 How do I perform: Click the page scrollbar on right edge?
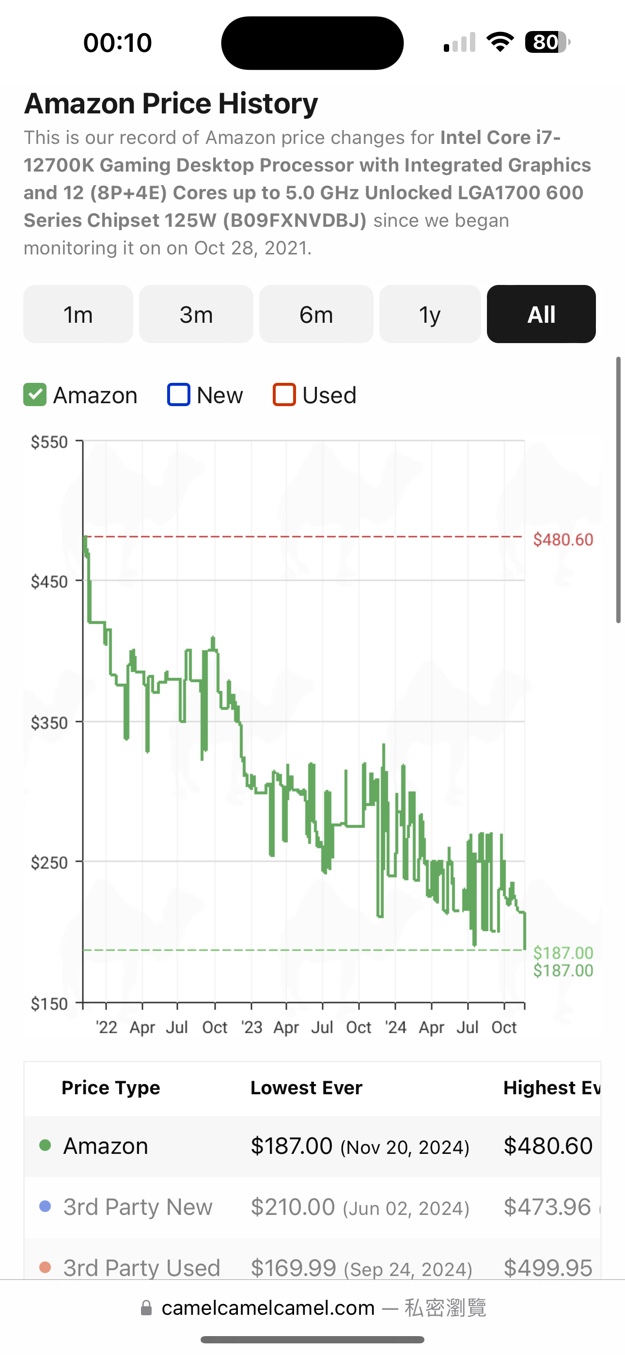pyautogui.click(x=619, y=489)
